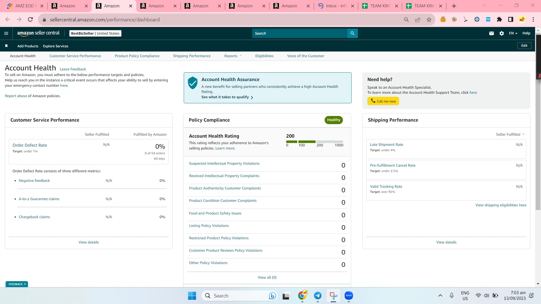Open the Help link
541x304 pixels.
pyautogui.click(x=526, y=33)
